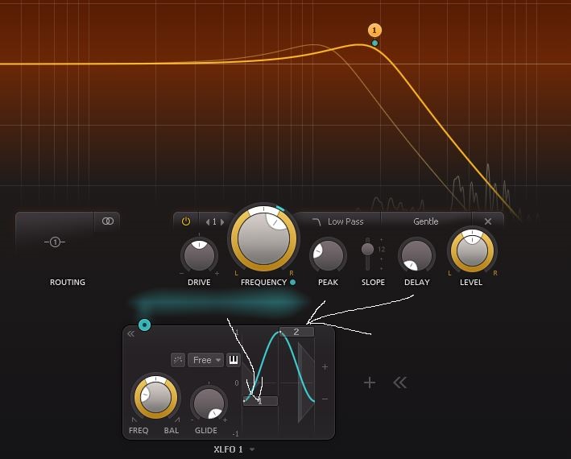Select orange filter node 1 on display
Screen dimensions: 571x459
pos(374,31)
